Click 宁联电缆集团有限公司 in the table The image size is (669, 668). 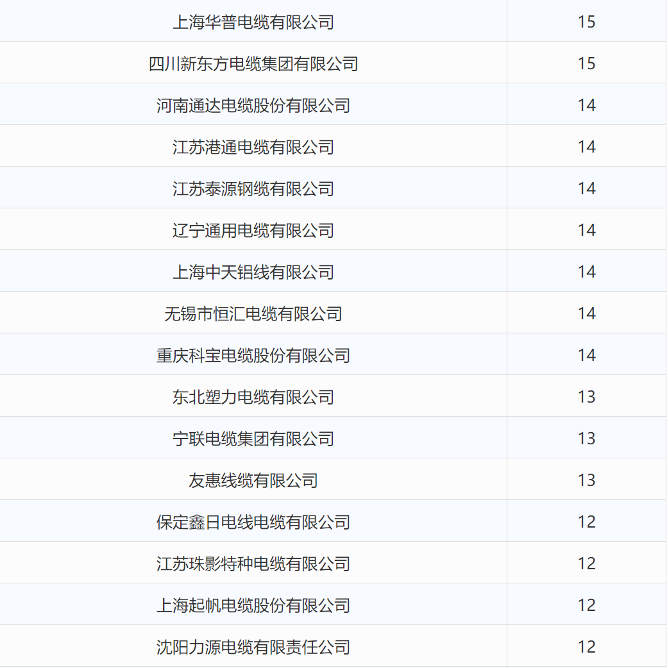(253, 439)
